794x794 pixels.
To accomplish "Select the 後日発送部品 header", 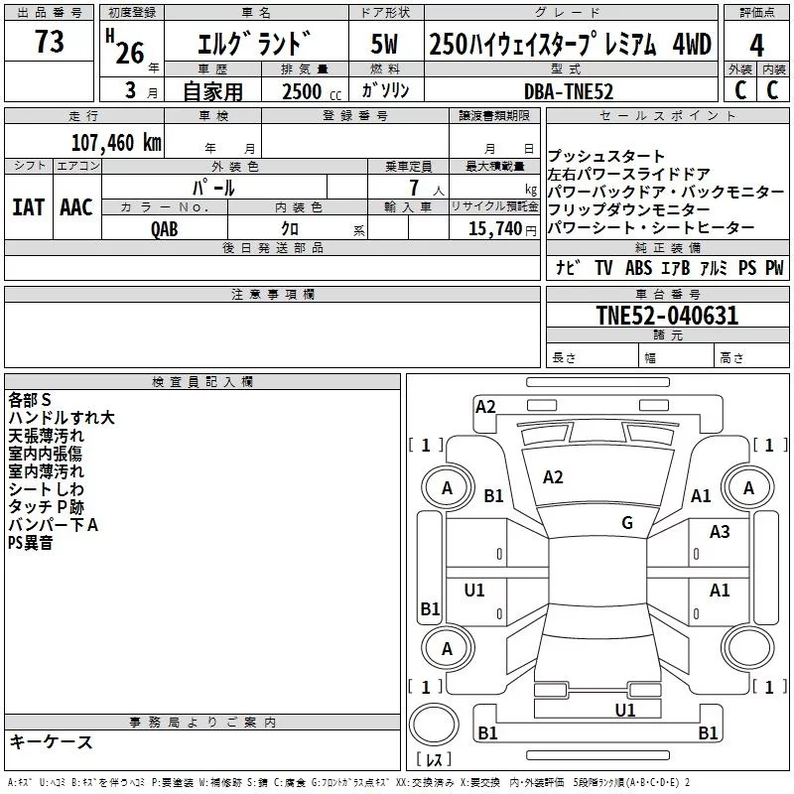I will point(273,247).
